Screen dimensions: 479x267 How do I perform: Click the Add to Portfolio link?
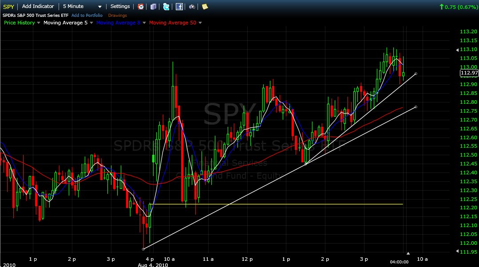click(87, 15)
